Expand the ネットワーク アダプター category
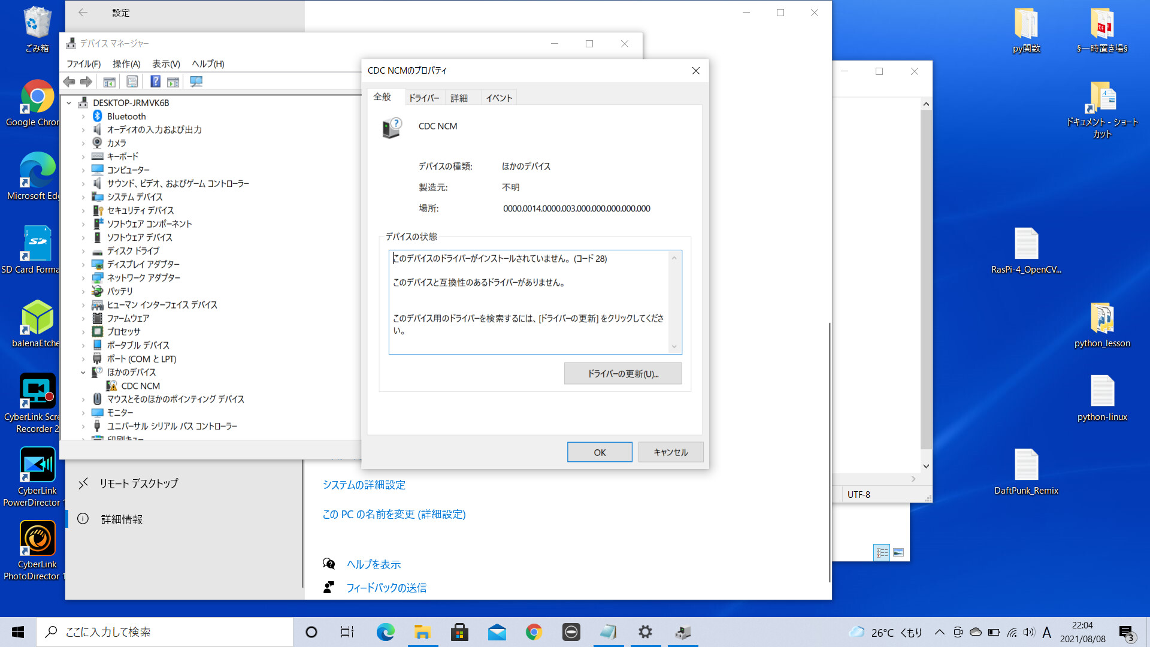Screen dimensions: 1150x647 click(x=83, y=278)
